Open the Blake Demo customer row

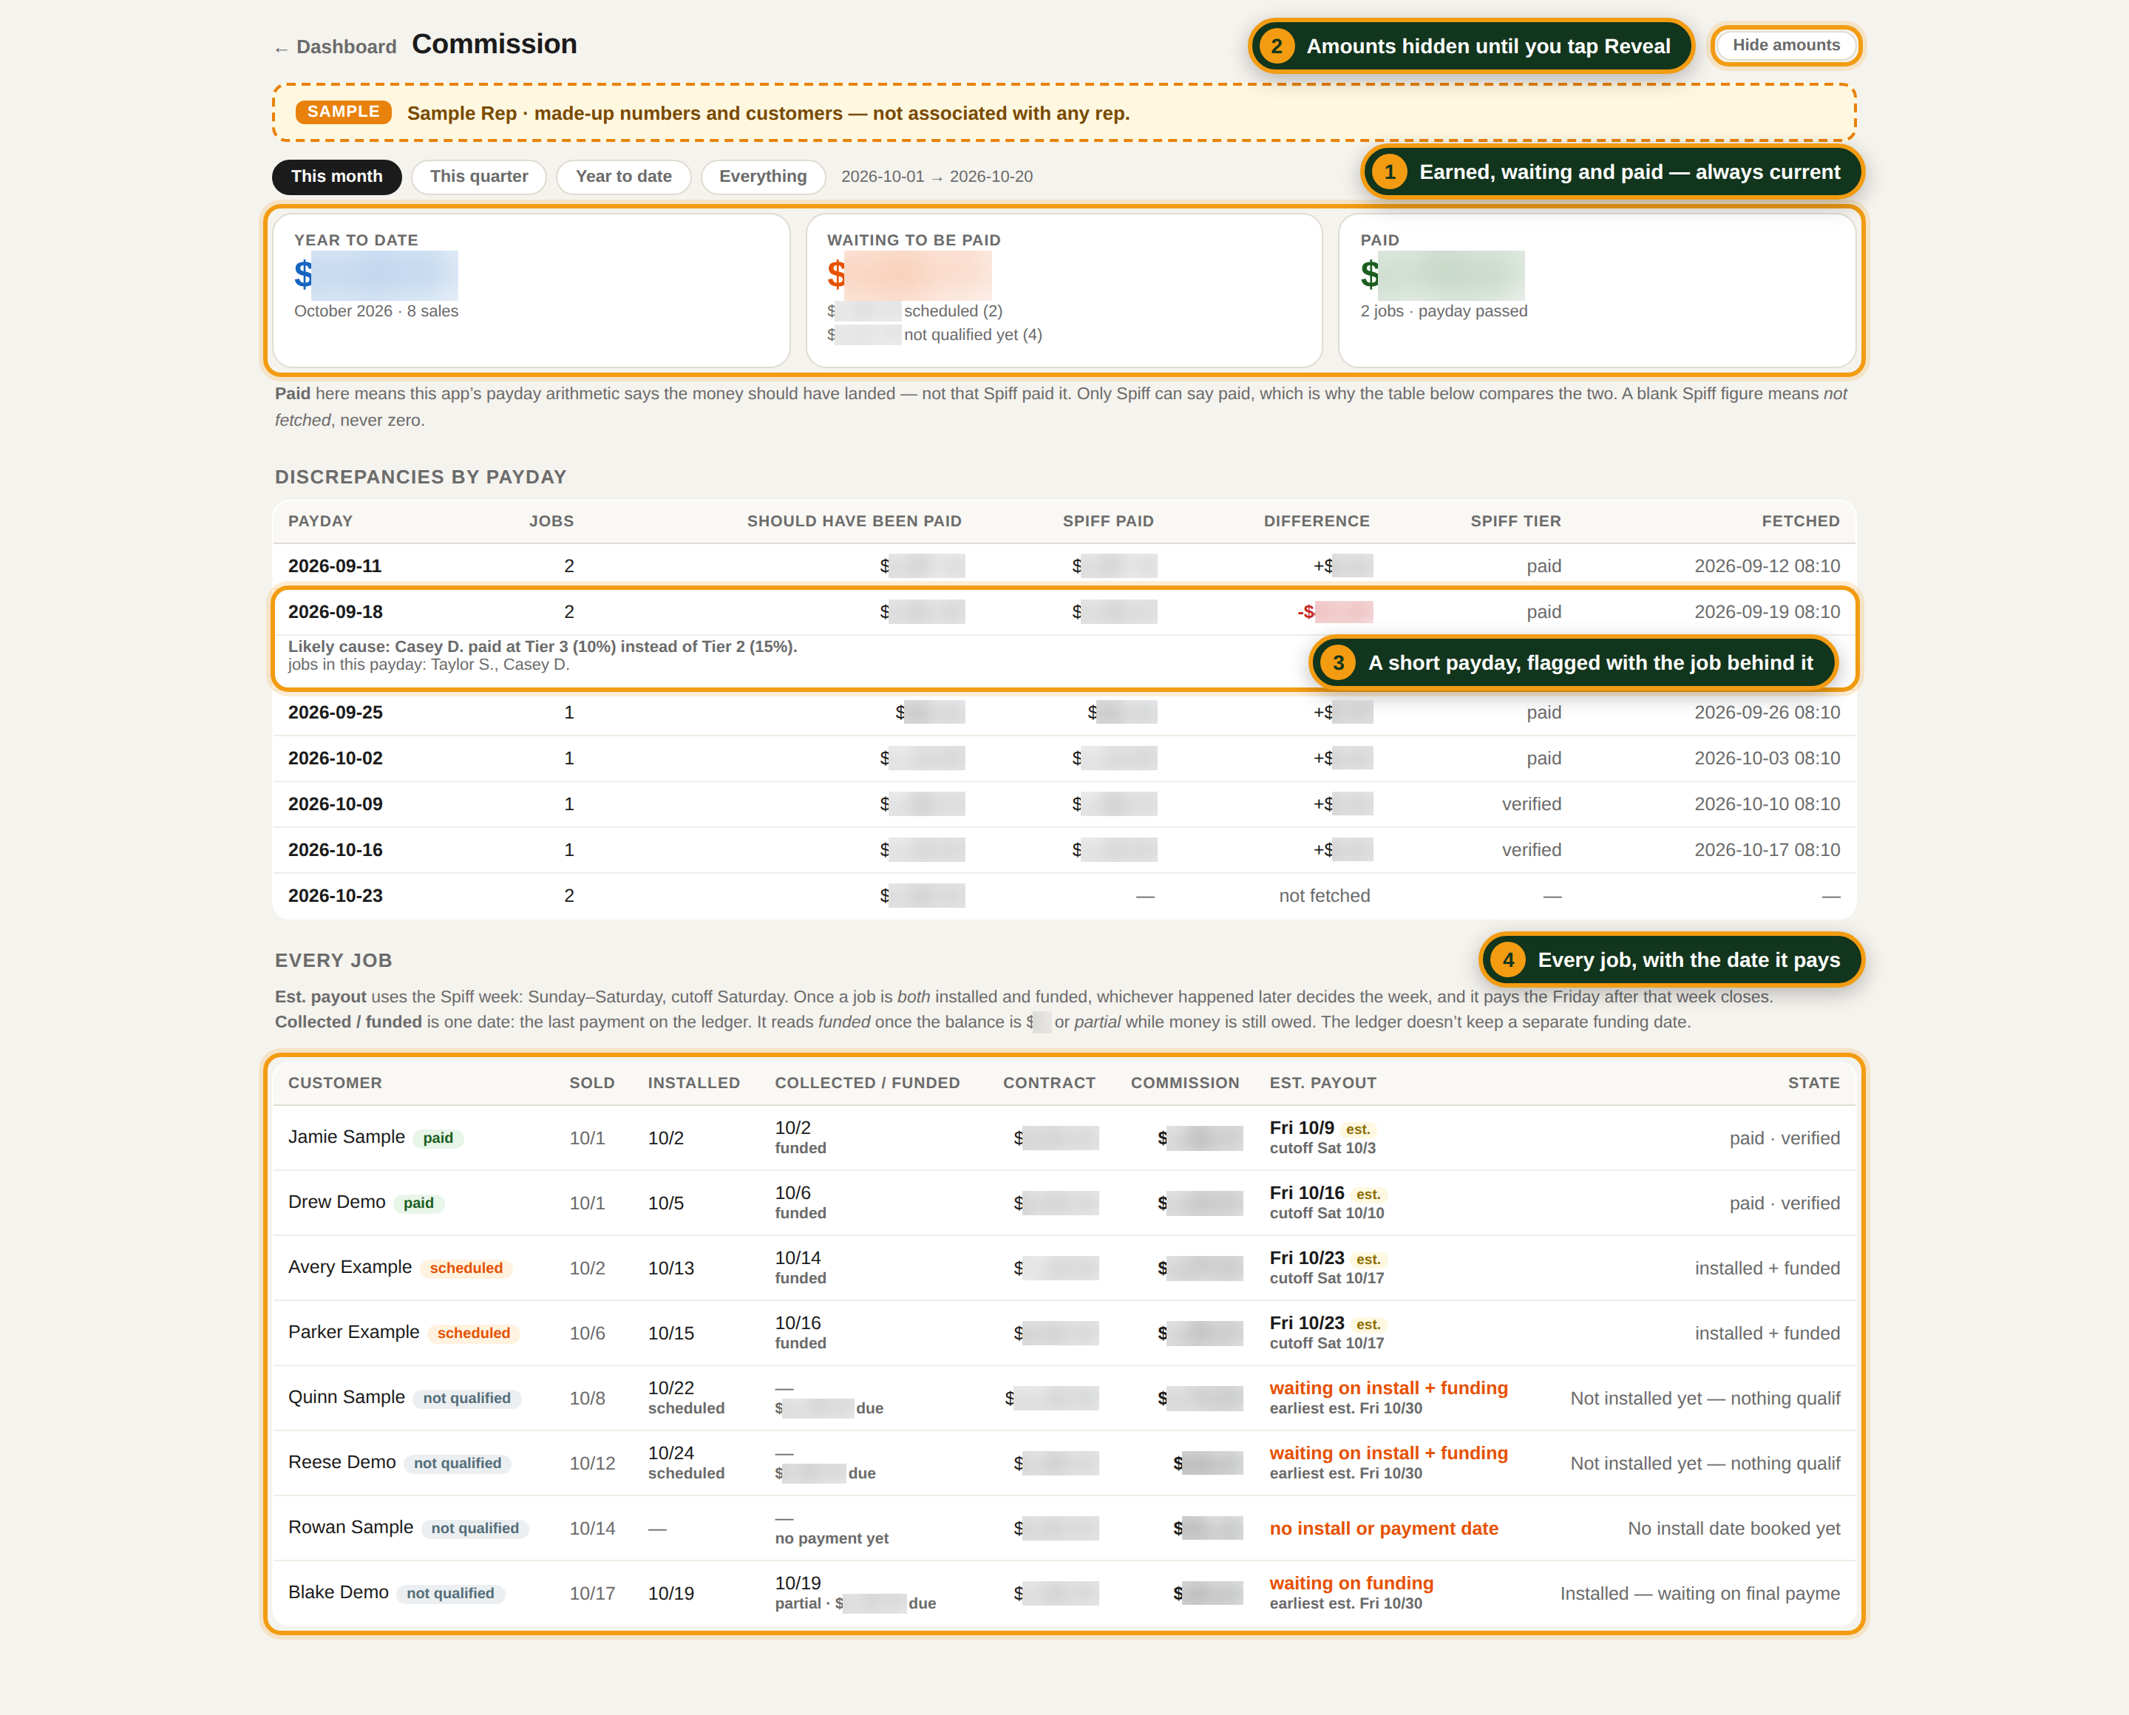[x=1064, y=1594]
